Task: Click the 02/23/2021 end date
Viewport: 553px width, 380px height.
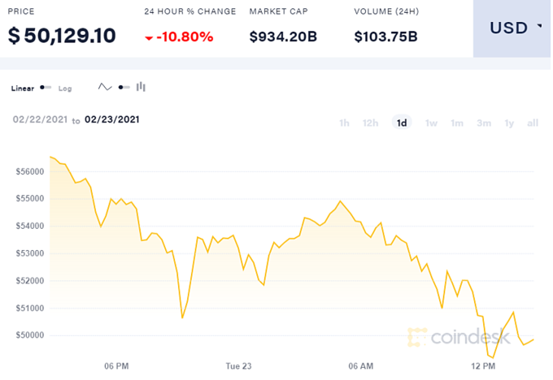Action: click(x=112, y=119)
